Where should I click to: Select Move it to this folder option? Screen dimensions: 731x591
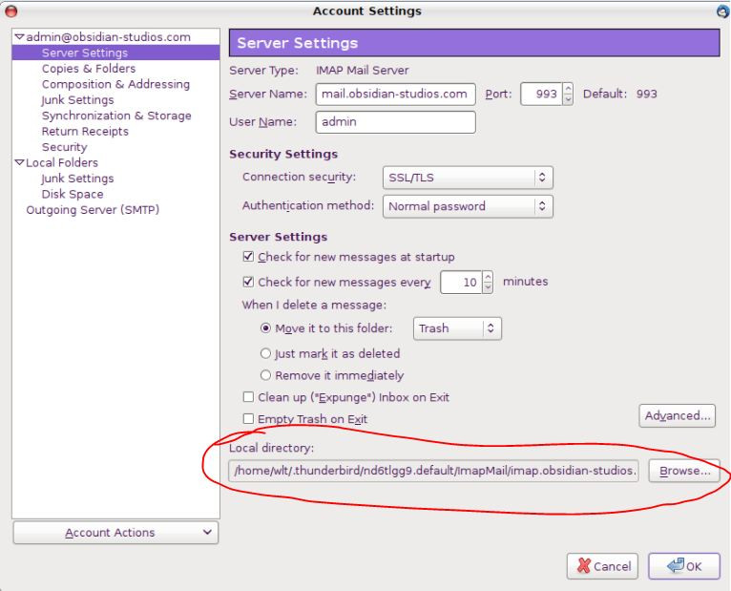click(x=265, y=328)
